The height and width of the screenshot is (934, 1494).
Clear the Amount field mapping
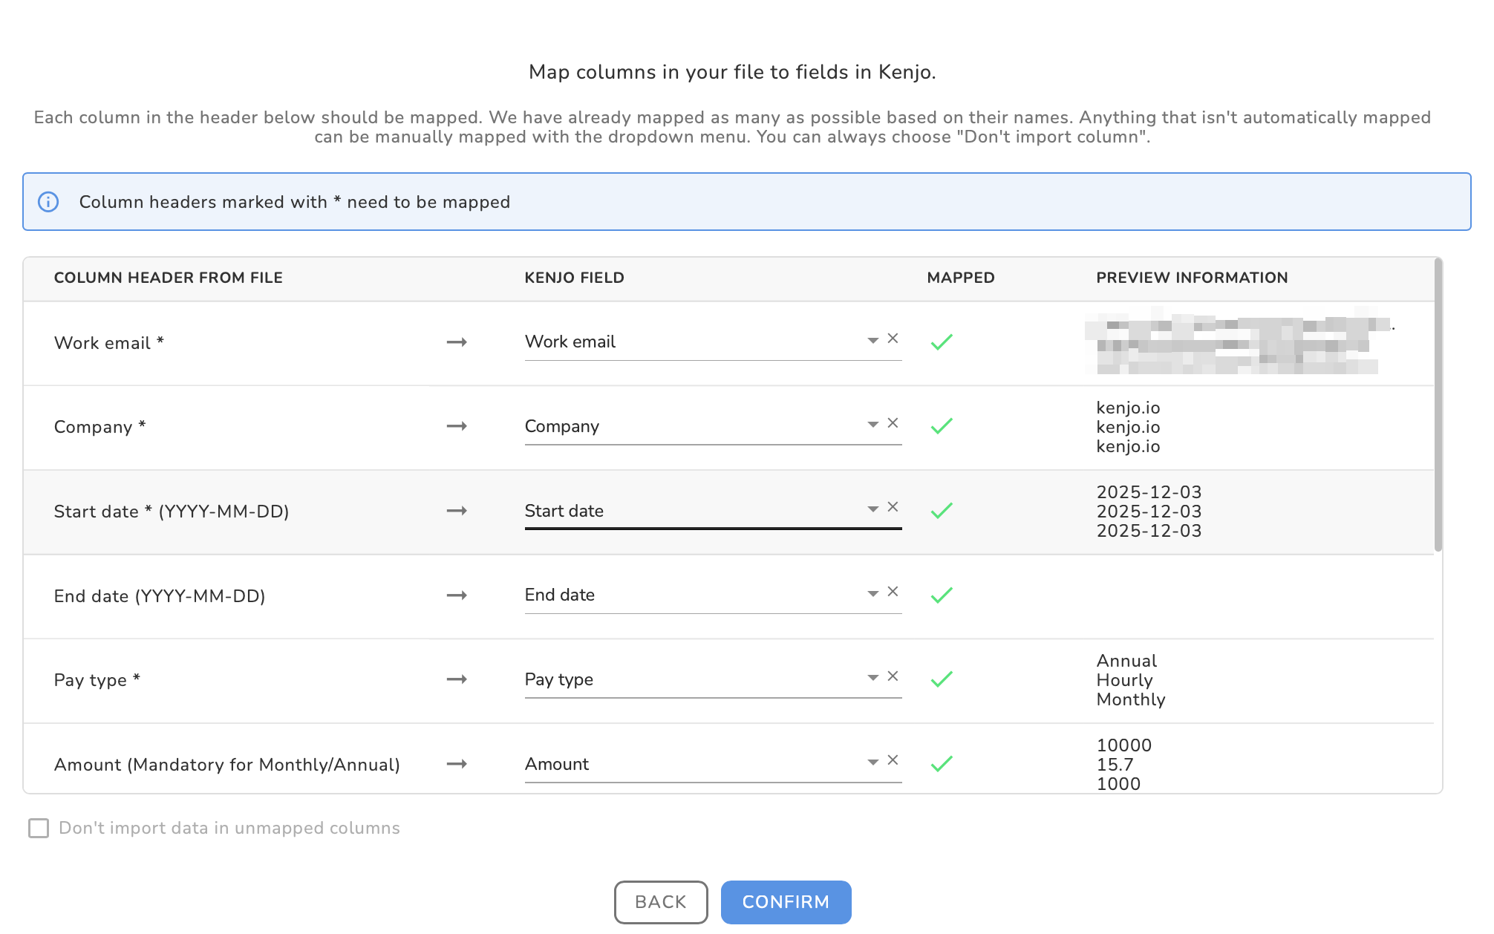point(893,760)
